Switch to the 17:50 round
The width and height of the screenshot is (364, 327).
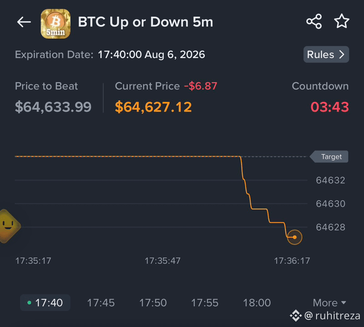point(153,303)
